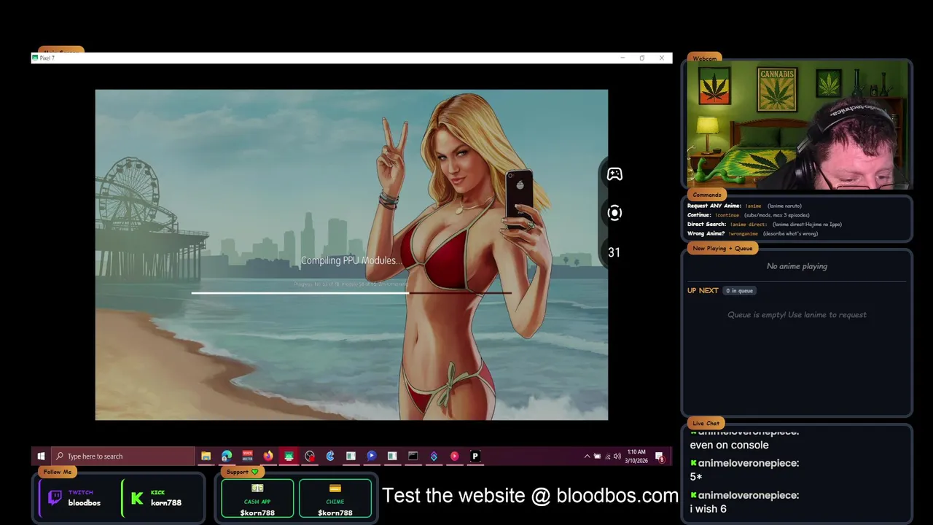The width and height of the screenshot is (933, 525).
Task: Click the '!continue' command text
Action: point(727,215)
